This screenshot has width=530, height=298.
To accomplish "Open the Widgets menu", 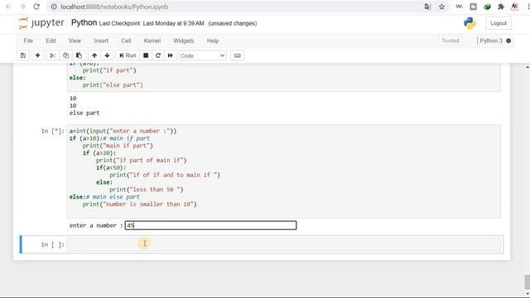I will 184,41.
